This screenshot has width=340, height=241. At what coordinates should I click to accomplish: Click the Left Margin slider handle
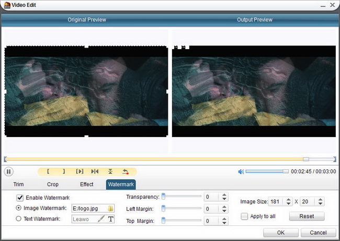click(x=164, y=208)
